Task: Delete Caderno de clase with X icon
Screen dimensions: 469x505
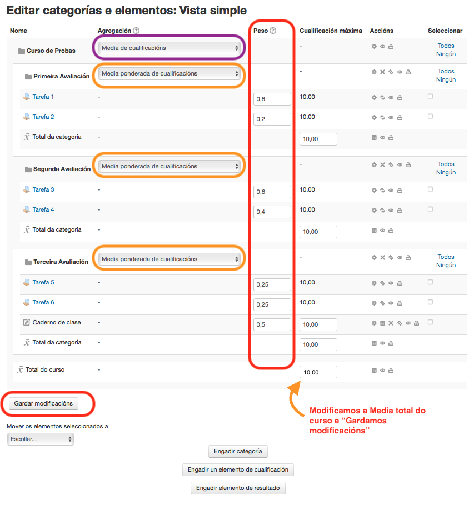Action: pos(391,323)
